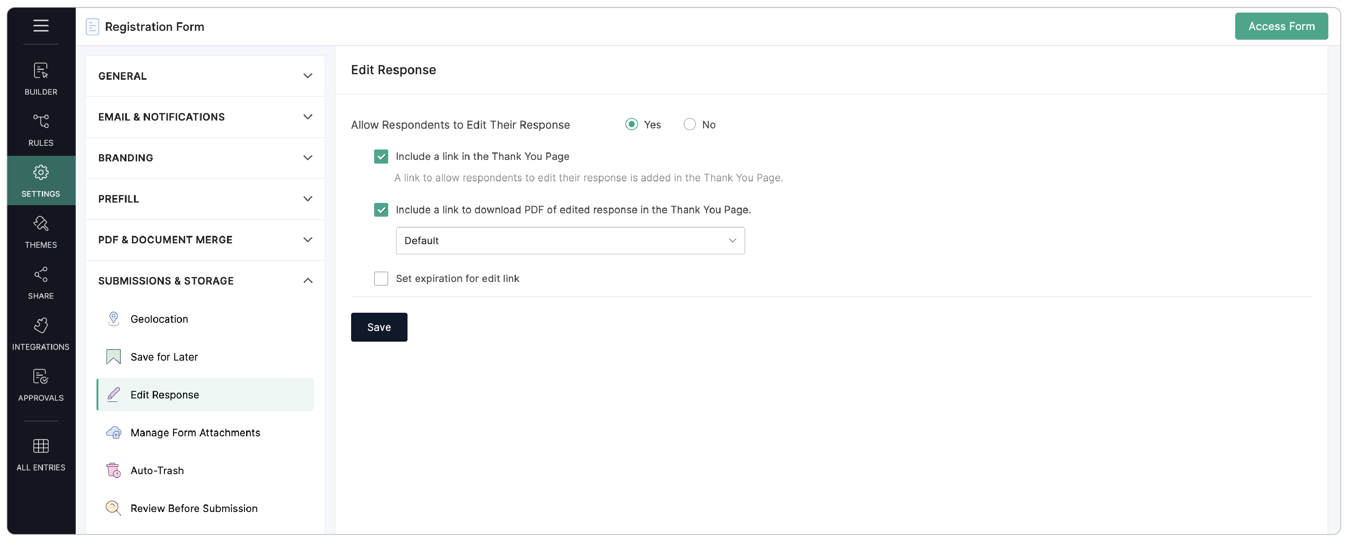
Task: Click the hamburger menu at the top left
Action: pyautogui.click(x=41, y=26)
